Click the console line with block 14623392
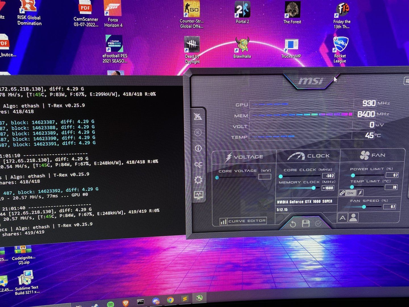This screenshot has width=409, height=307. tap(51, 191)
